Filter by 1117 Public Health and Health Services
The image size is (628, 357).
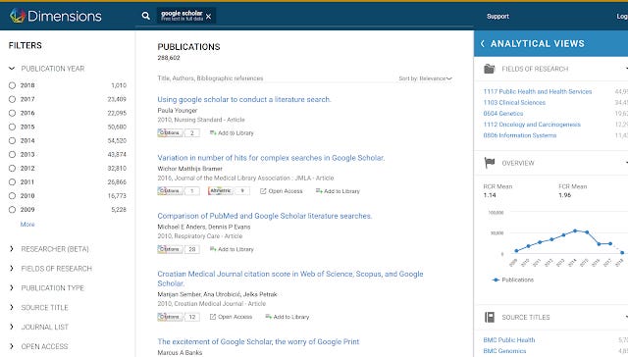pyautogui.click(x=538, y=91)
